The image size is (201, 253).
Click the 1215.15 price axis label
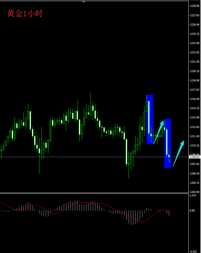tap(195, 108)
